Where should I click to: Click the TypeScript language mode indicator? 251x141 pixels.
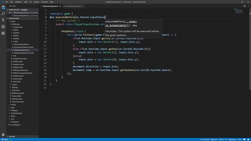click(x=232, y=139)
